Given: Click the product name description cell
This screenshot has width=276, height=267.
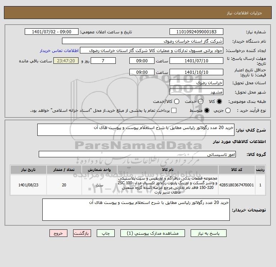Looking at the screenshot, I should (168, 185).
